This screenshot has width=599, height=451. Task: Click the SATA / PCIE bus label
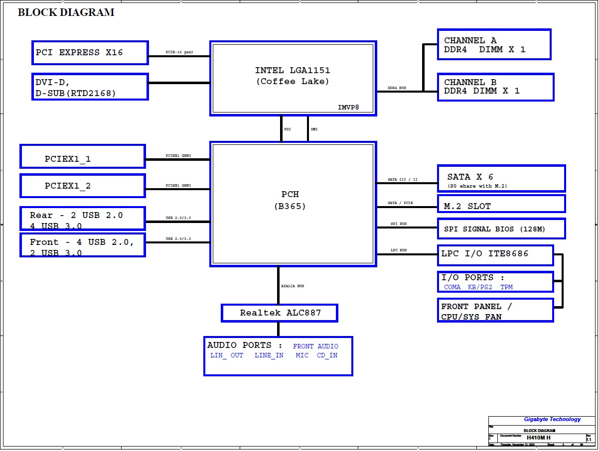point(400,203)
